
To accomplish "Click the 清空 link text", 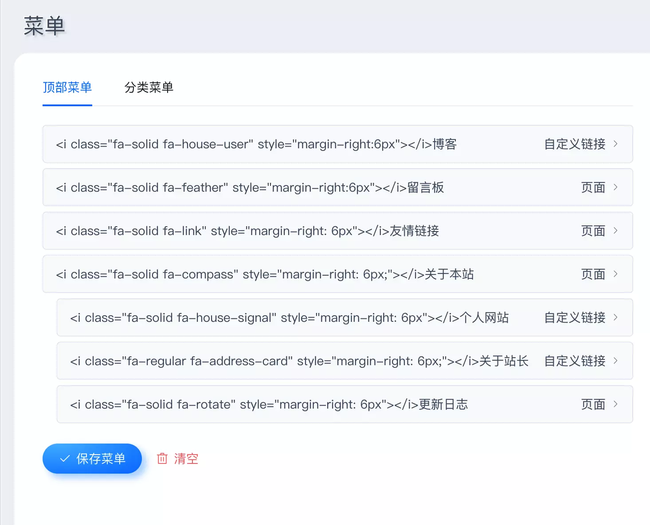I will tap(186, 459).
